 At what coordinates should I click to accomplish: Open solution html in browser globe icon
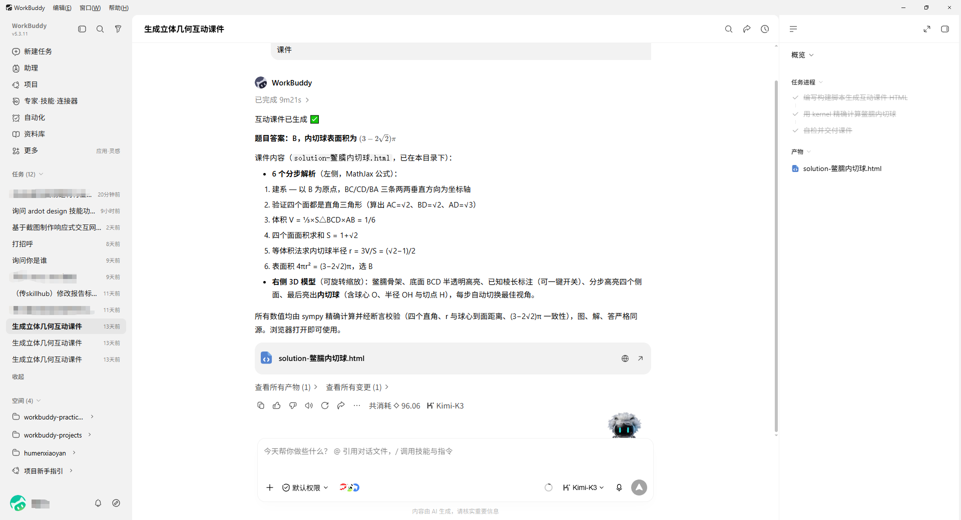625,358
